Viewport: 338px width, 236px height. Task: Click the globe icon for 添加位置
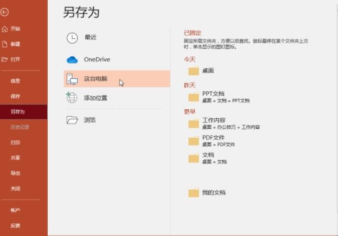click(x=71, y=97)
